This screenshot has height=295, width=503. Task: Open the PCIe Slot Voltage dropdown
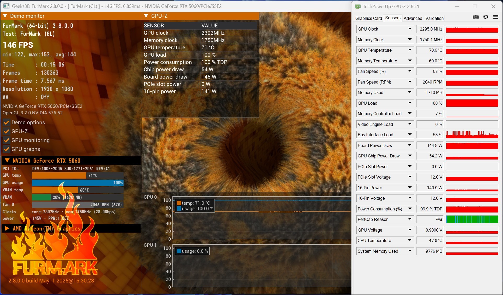[409, 177]
